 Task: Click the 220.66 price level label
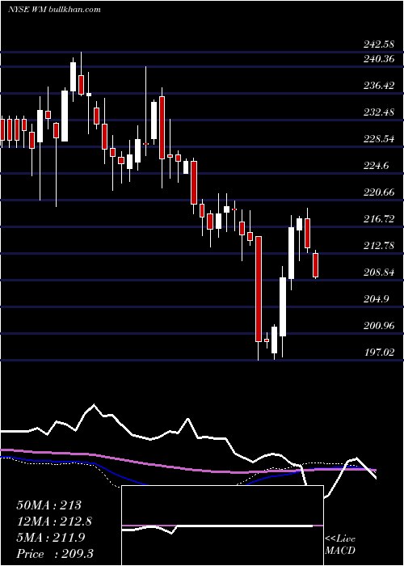click(379, 192)
